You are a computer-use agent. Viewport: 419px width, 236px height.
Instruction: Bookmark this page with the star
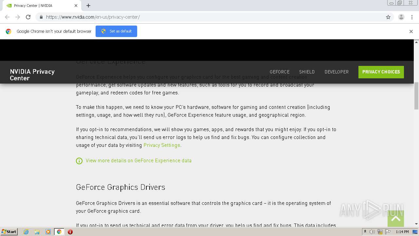388,17
